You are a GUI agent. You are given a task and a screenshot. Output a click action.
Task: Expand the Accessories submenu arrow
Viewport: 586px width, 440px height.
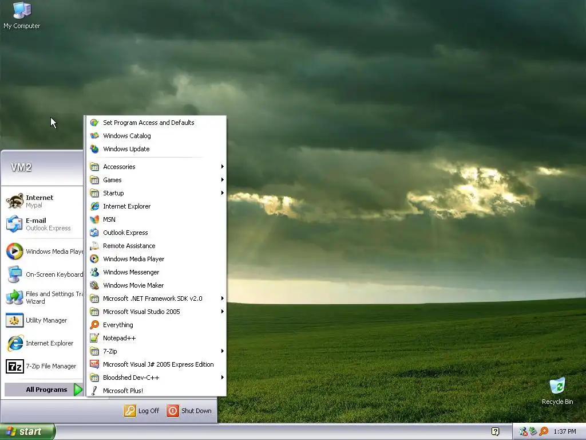(x=223, y=167)
